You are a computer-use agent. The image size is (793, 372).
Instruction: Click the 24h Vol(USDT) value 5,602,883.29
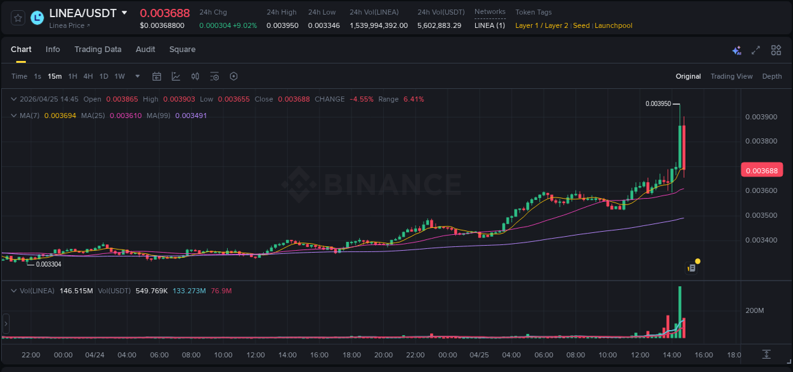[439, 25]
